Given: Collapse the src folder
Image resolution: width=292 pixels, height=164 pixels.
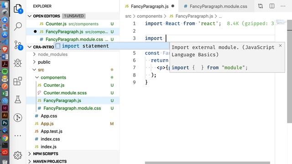Looking at the screenshot, I should 34,70.
